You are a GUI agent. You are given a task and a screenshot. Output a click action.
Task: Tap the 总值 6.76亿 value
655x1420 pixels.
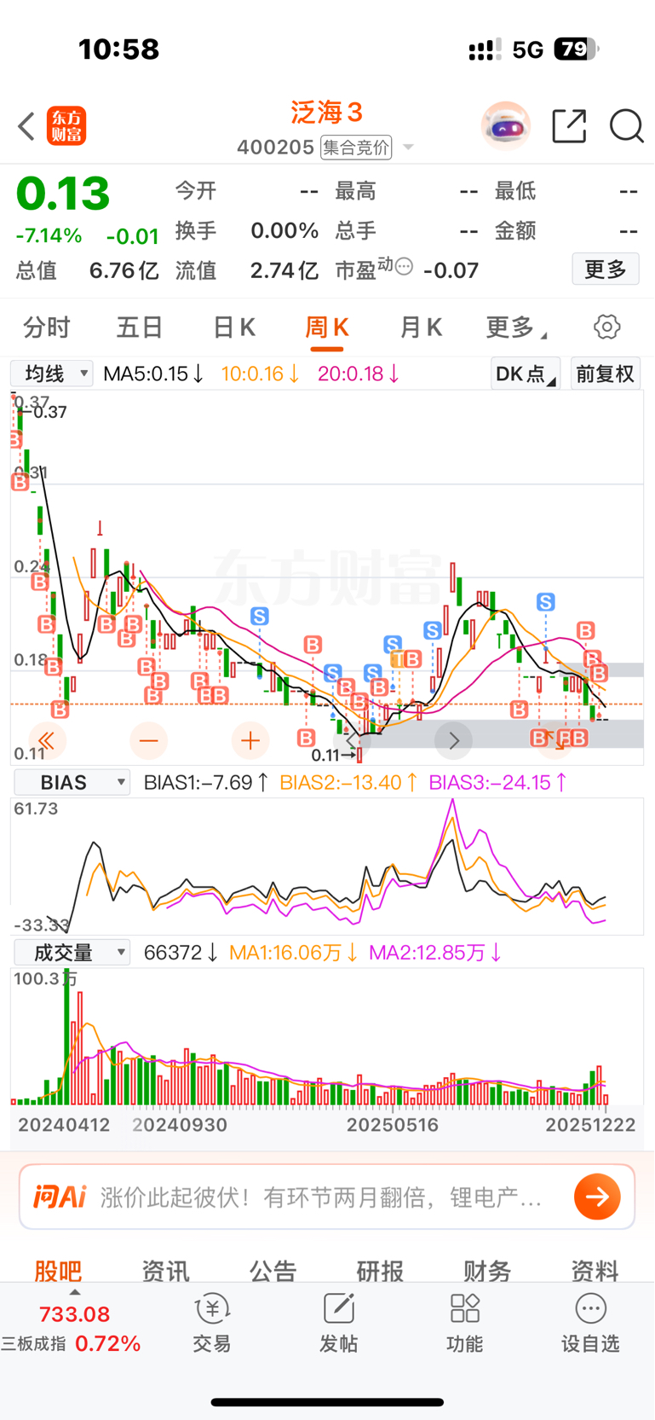pos(124,270)
